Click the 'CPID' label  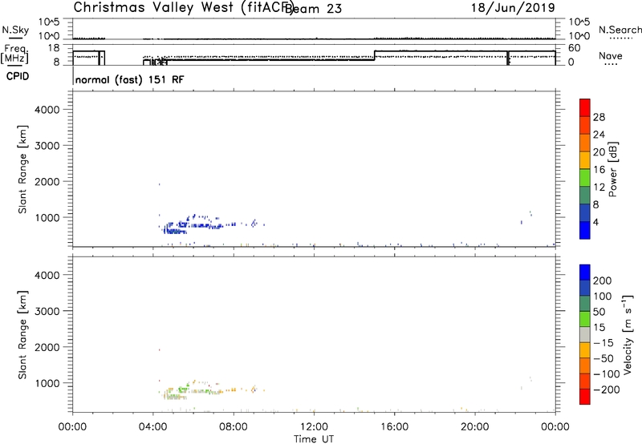pyautogui.click(x=18, y=76)
